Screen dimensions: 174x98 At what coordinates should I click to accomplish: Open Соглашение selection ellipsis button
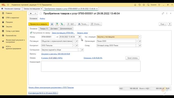79,50
